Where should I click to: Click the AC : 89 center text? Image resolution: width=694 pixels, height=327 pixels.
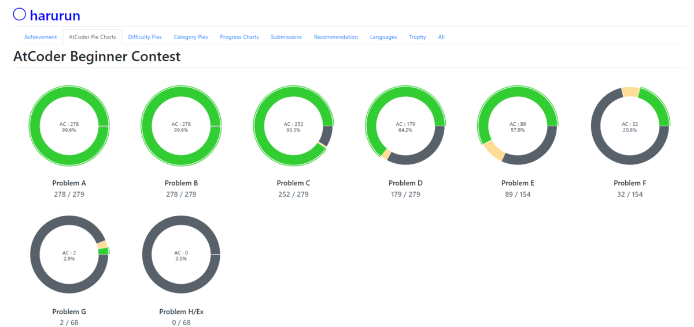(518, 124)
